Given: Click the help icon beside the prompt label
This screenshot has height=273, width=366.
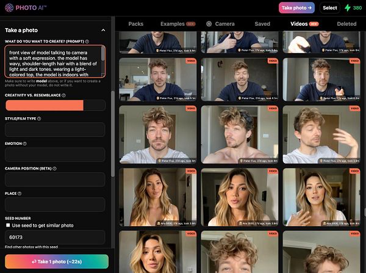Looking at the screenshot, I should [x=87, y=42].
